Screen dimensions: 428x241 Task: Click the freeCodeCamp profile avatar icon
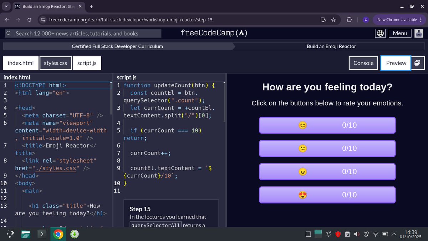pyautogui.click(x=419, y=33)
